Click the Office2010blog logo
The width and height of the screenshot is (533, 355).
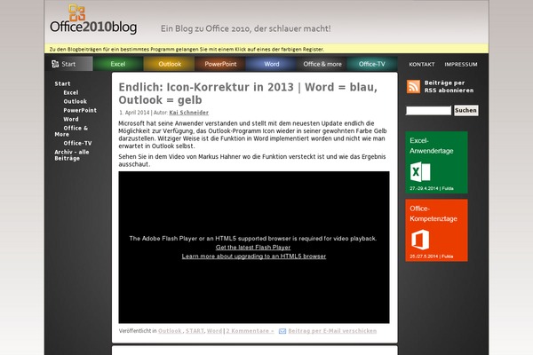click(x=93, y=20)
